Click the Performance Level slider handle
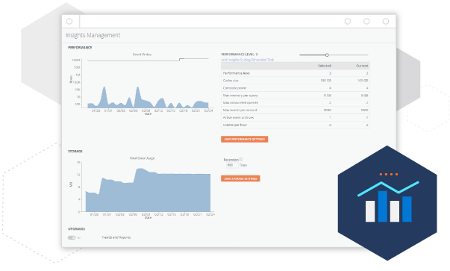This screenshot has width=450, height=271. click(x=327, y=54)
